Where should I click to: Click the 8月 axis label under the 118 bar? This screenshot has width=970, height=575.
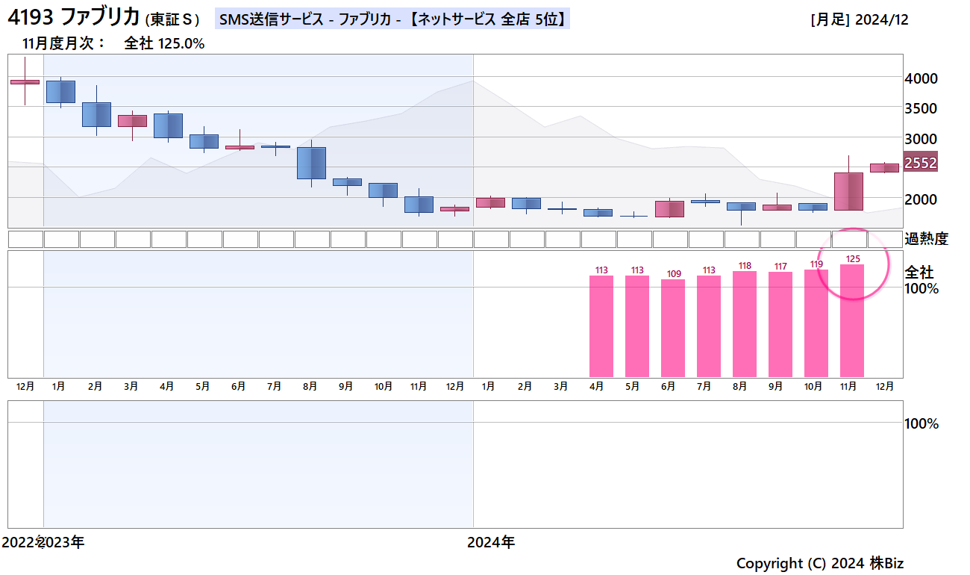(739, 386)
